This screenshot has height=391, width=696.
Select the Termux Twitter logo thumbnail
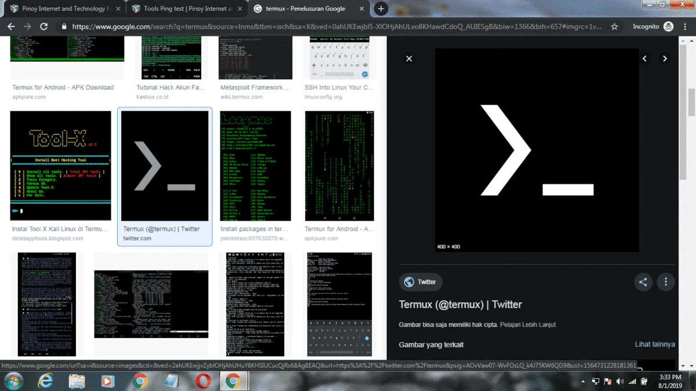[x=165, y=166]
